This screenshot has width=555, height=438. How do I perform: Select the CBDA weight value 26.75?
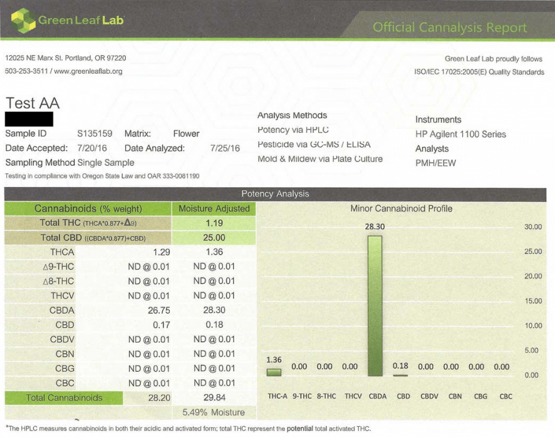tap(159, 310)
